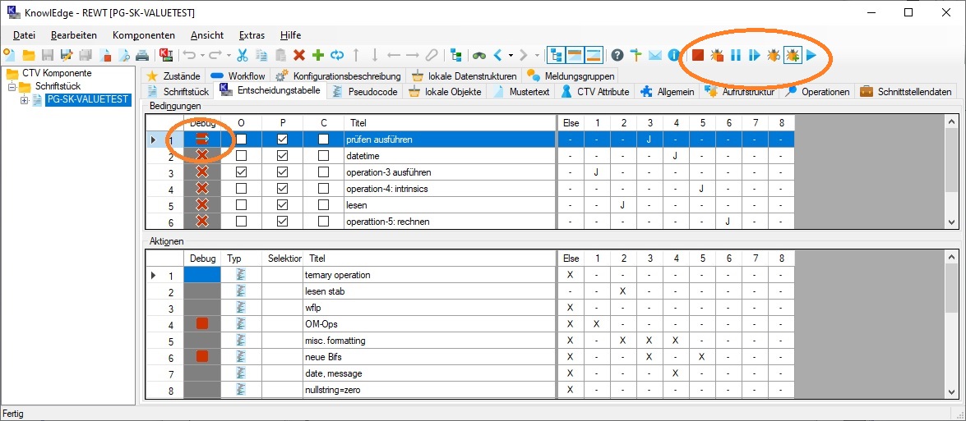Click the green plus add icon

[318, 55]
